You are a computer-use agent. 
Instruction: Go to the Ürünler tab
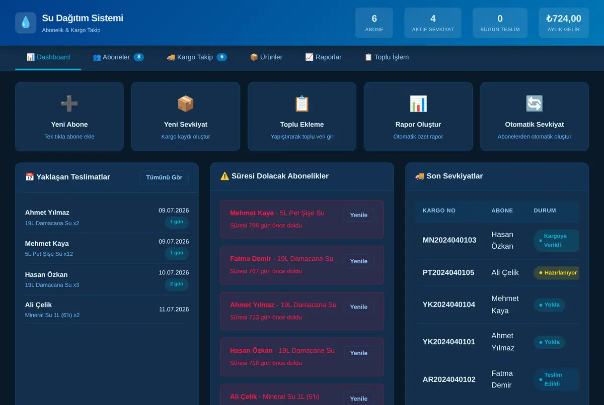pyautogui.click(x=266, y=57)
